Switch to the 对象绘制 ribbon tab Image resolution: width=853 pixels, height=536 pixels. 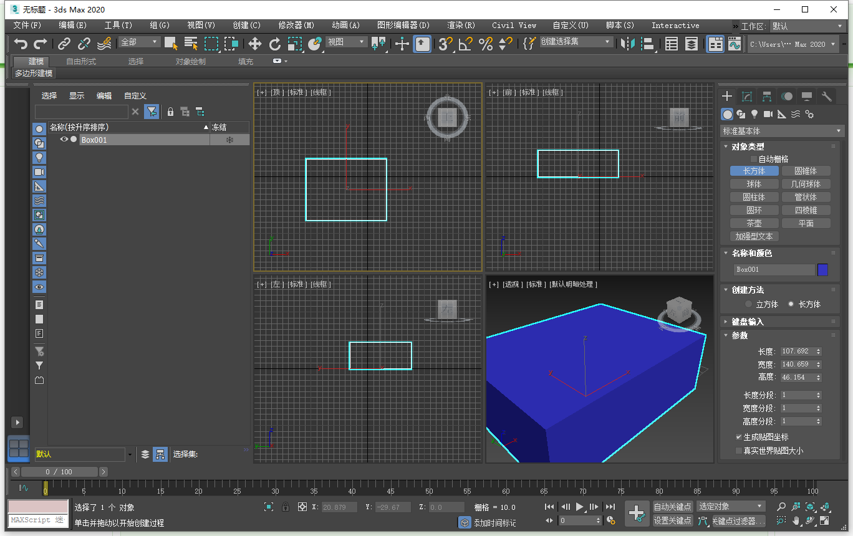point(190,61)
